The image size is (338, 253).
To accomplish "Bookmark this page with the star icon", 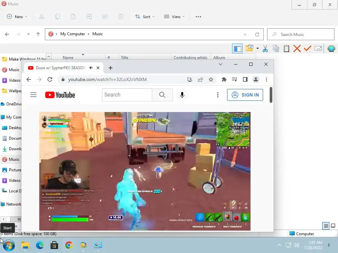I will click(x=211, y=80).
